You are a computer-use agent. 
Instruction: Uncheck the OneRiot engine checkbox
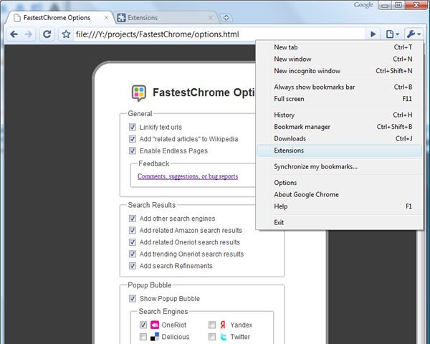click(x=143, y=325)
